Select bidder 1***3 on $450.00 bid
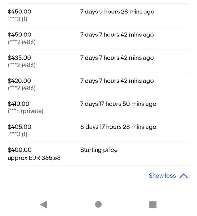The width and height of the screenshot is (197, 216). point(17,19)
